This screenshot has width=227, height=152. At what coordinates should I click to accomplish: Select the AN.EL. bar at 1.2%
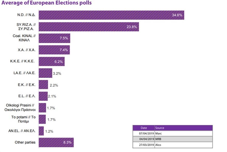[x=41, y=131]
